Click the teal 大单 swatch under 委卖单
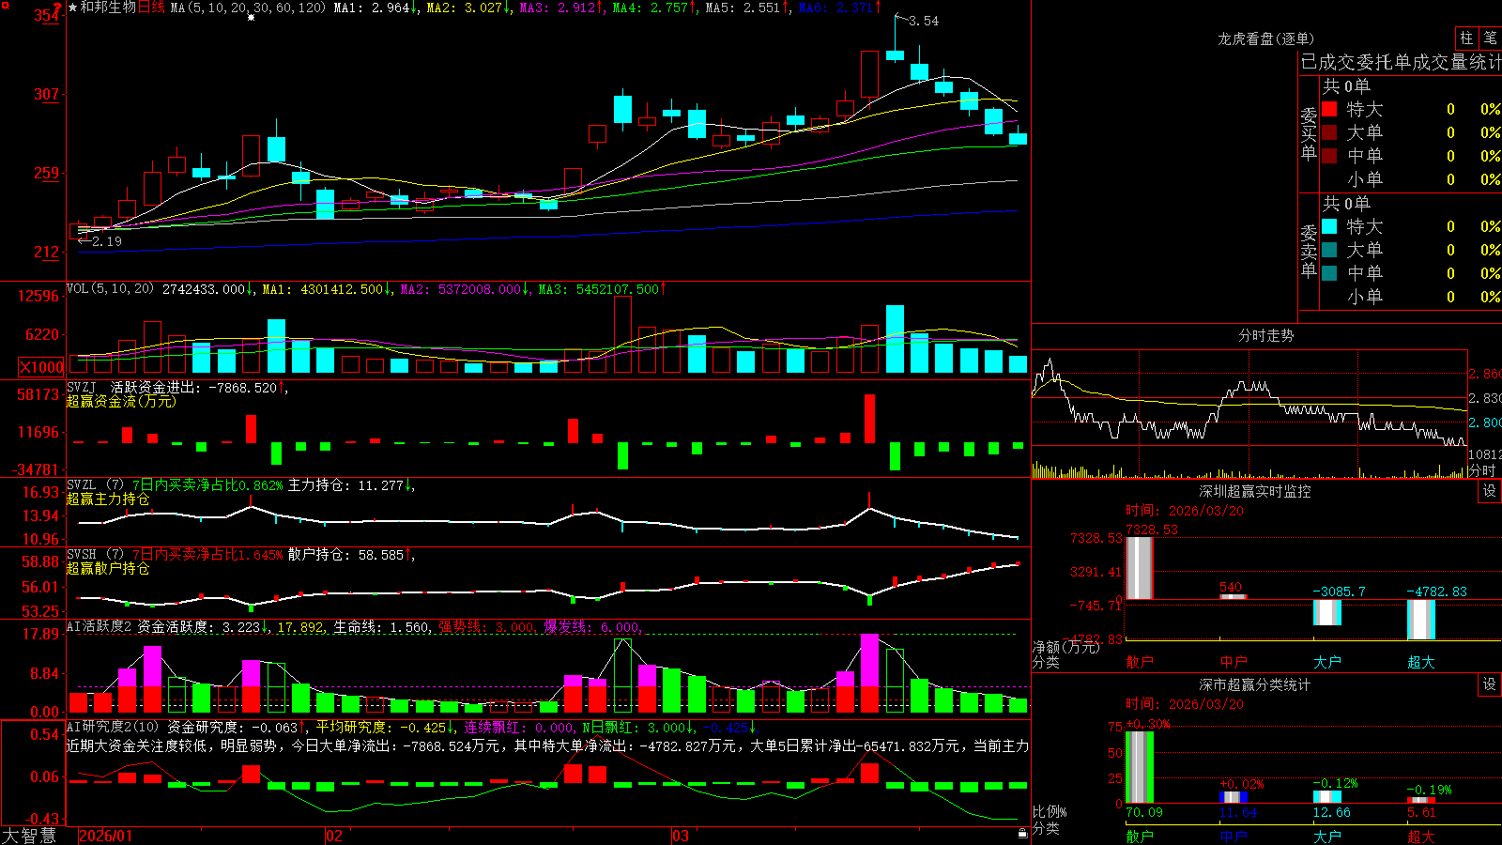Screen dimensions: 1502x845 1329,250
